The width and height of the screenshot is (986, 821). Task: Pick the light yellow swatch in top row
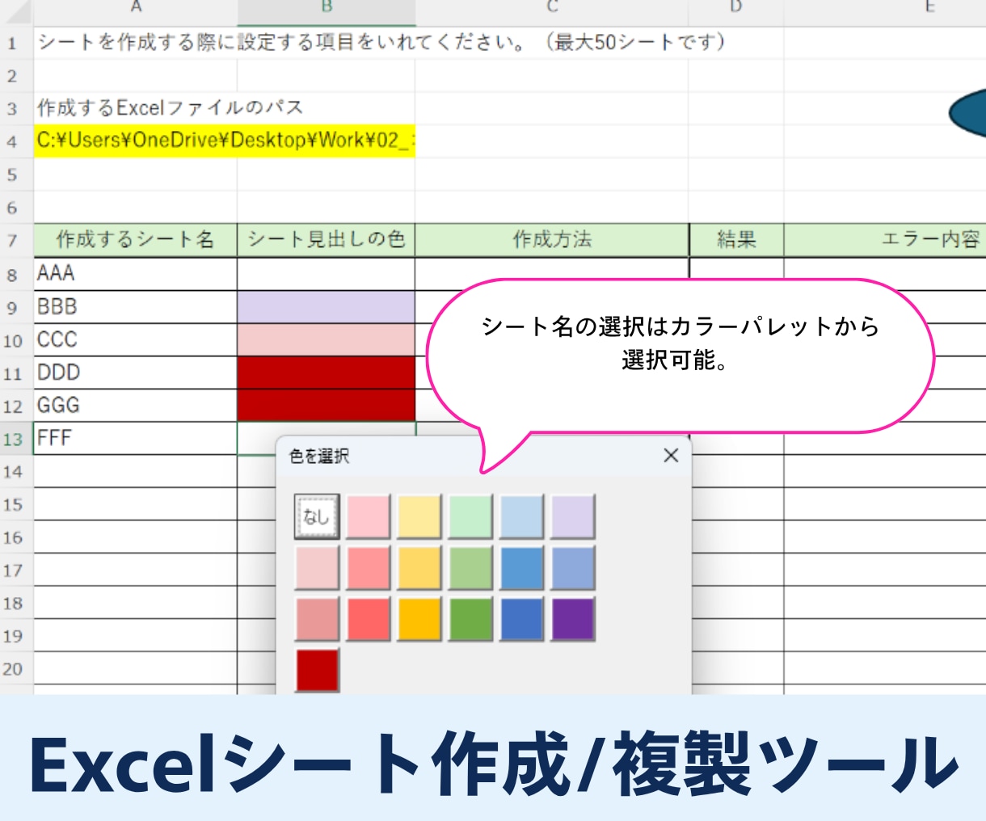click(419, 516)
